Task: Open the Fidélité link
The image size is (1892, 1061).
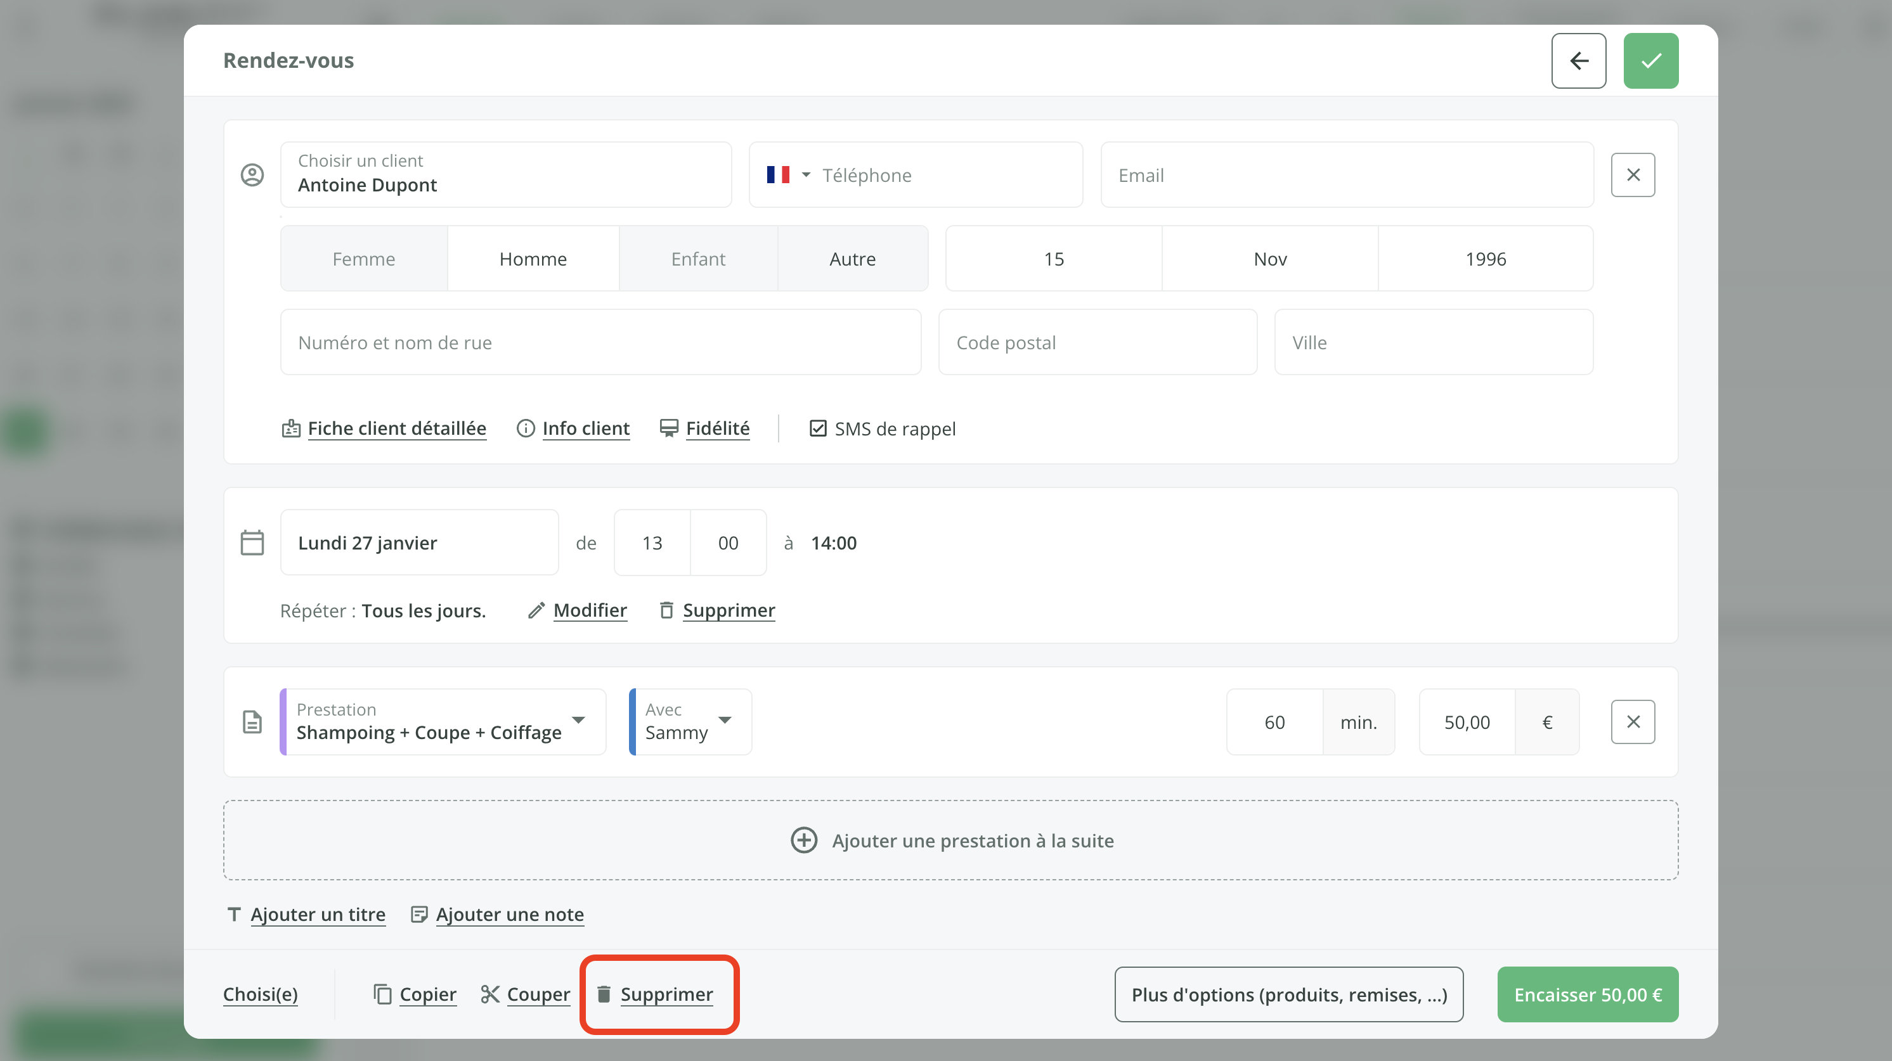Action: pos(717,428)
